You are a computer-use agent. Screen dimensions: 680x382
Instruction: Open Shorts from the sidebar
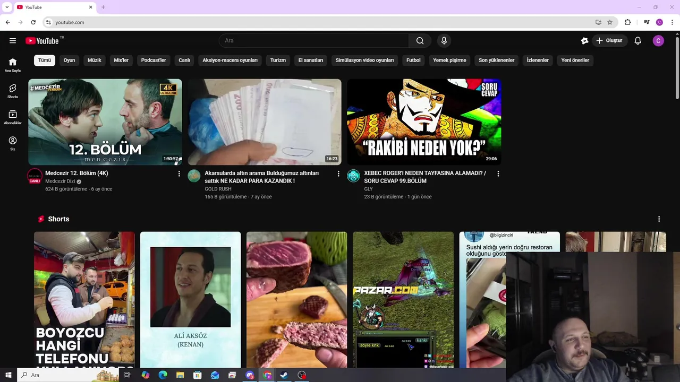tap(13, 91)
